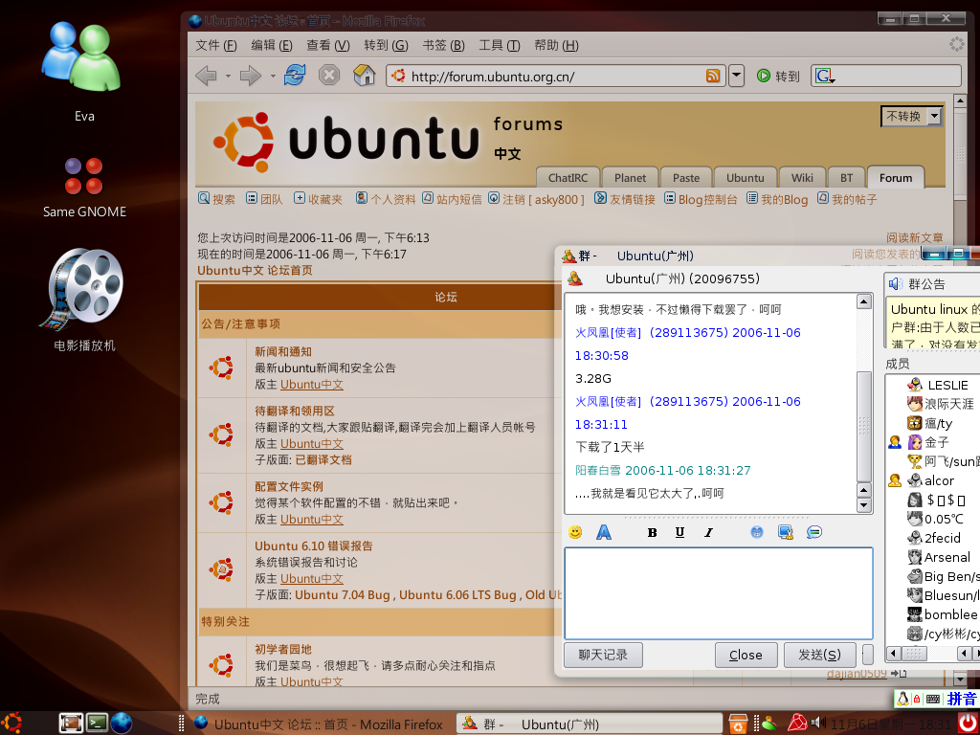Viewport: 980px width, 735px height.
Task: Click the group avatar icon beside Ubuntu(广州) (20096755)
Action: click(575, 278)
